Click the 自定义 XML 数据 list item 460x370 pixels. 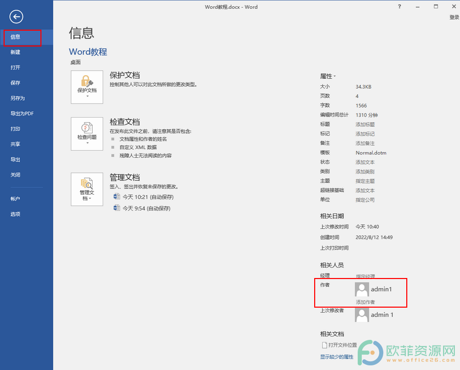pyautogui.click(x=138, y=147)
